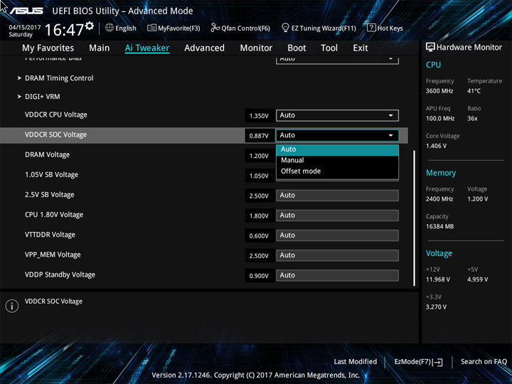Click the EzMode exit arrow icon
Image resolution: width=512 pixels, height=384 pixels.
click(x=439, y=362)
